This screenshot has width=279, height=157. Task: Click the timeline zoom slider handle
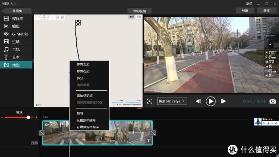[28, 117]
